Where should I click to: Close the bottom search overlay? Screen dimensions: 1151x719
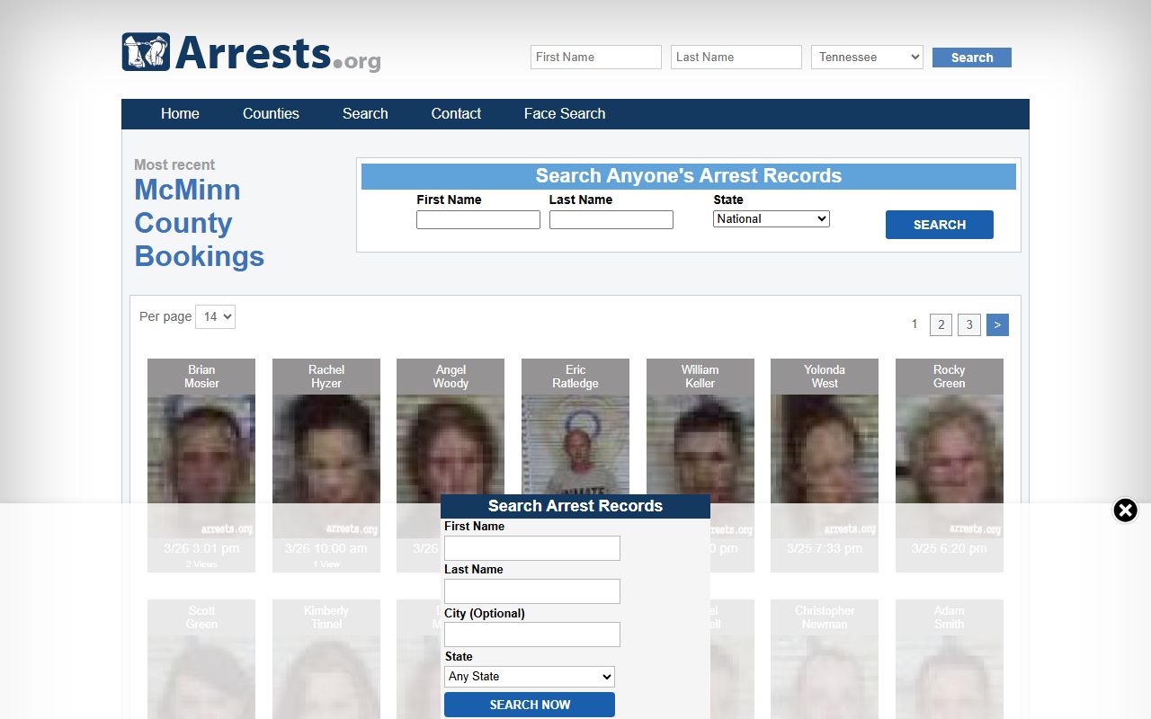(1125, 510)
